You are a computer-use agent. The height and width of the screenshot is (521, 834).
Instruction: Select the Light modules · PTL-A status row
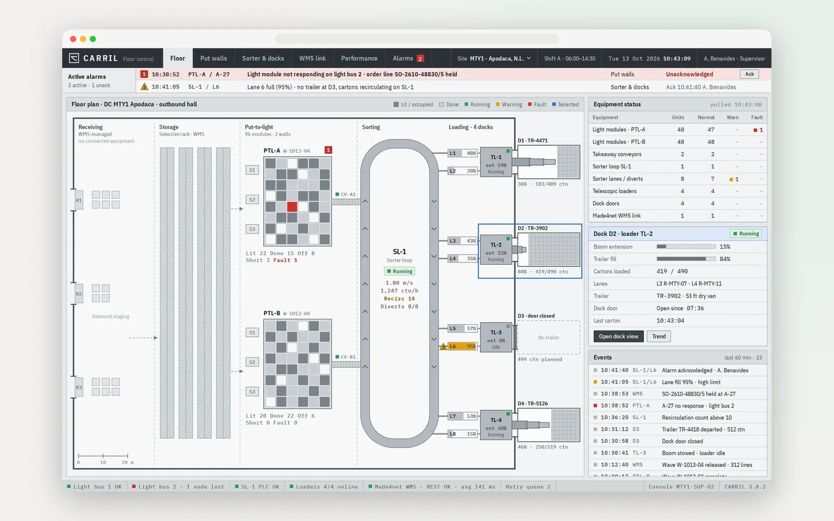point(678,130)
